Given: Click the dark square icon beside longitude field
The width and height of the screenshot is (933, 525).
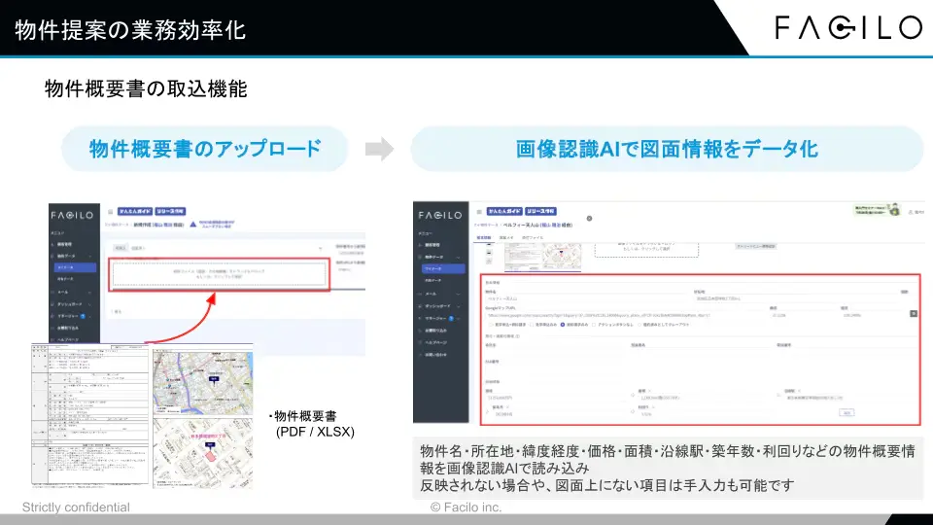Looking at the screenshot, I should pyautogui.click(x=913, y=313).
